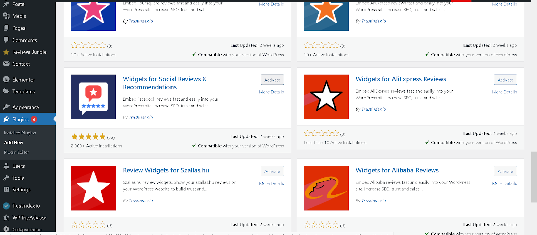Open the Tools menu item
The image size is (537, 235).
pyautogui.click(x=18, y=178)
